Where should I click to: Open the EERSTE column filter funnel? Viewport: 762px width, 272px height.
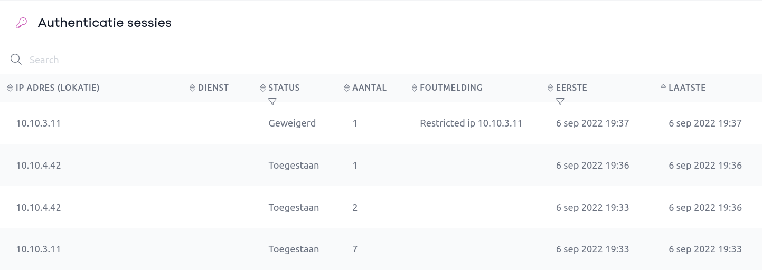(560, 101)
